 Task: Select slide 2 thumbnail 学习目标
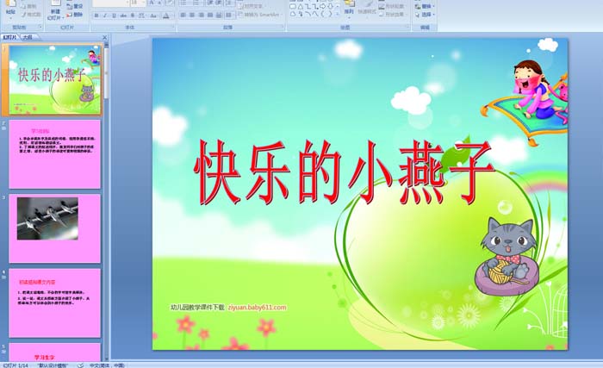(x=55, y=154)
